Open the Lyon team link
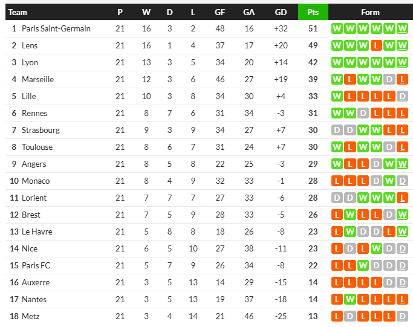The width and height of the screenshot is (413, 327). (x=30, y=62)
